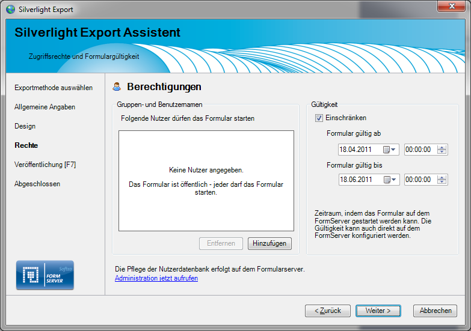Go back with the Zurück button
471x331 pixels.
coord(327,311)
